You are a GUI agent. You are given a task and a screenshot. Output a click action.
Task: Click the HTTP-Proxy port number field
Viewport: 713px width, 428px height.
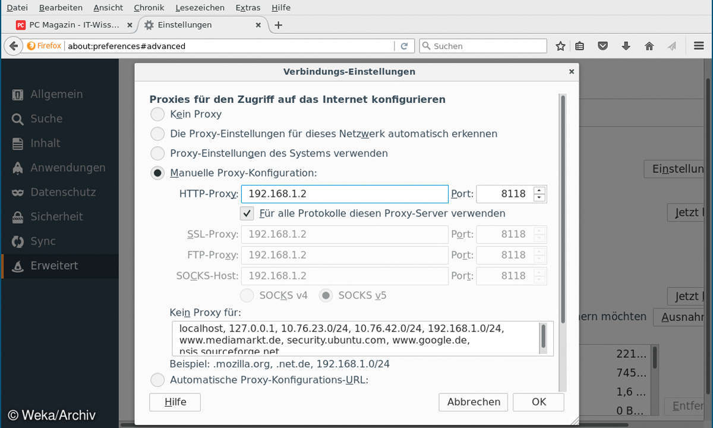coord(505,194)
